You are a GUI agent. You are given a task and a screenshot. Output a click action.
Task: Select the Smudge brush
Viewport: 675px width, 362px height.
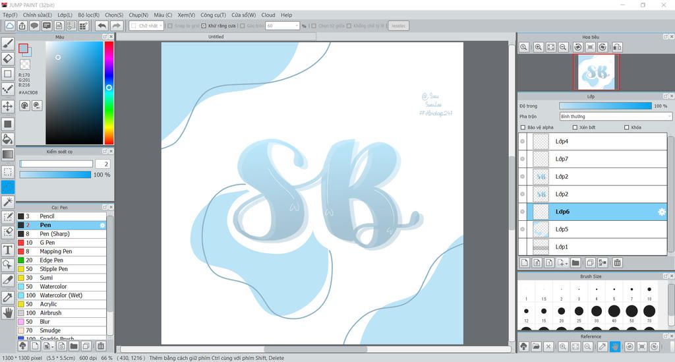(x=61, y=330)
